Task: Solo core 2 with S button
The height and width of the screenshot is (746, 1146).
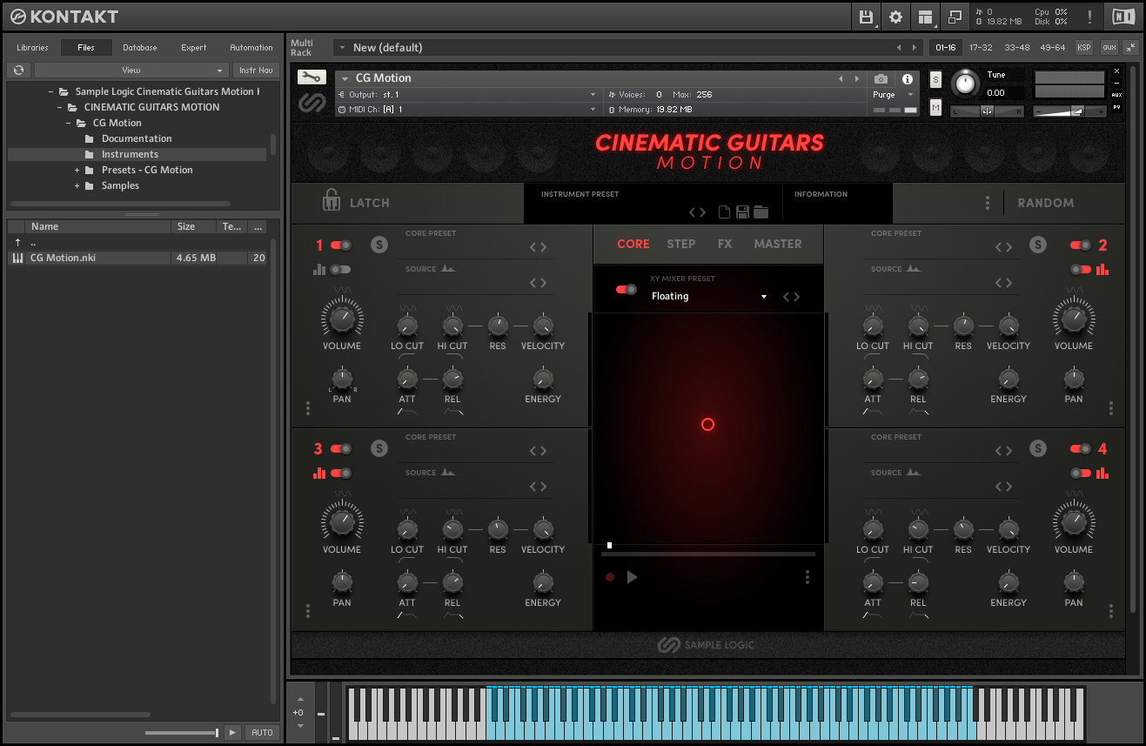Action: point(1037,245)
